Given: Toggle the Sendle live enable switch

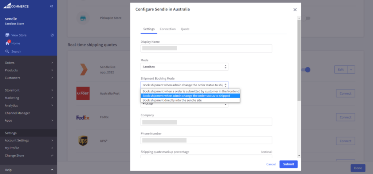Looking at the screenshot, I should [307, 70].
